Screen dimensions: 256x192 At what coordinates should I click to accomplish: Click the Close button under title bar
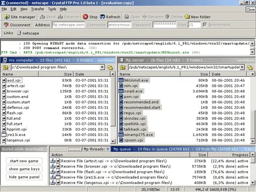tap(250, 10)
